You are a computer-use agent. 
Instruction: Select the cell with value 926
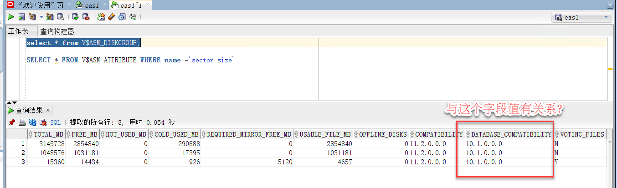click(x=174, y=162)
